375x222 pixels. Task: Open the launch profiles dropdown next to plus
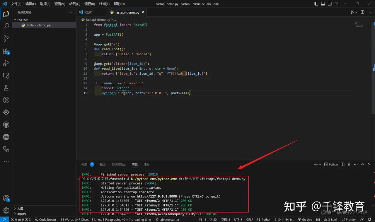[320, 164]
